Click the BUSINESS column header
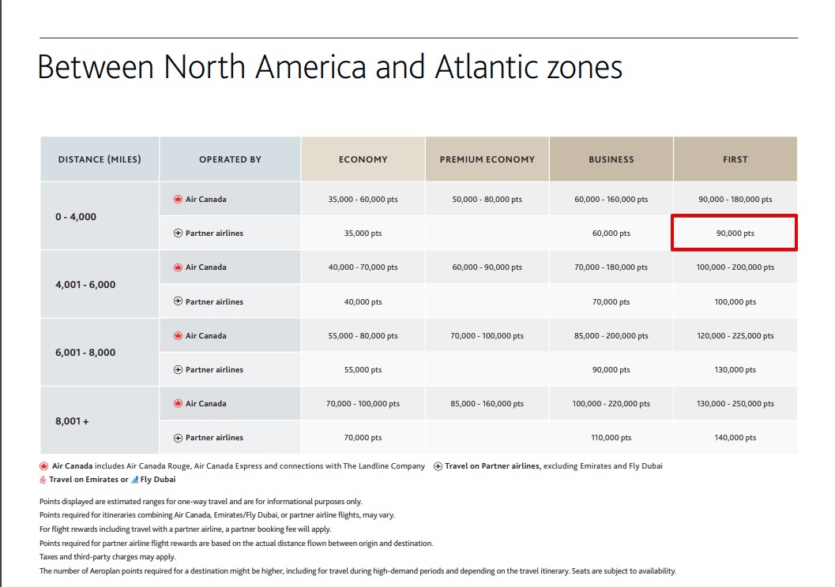The image size is (835, 587). click(611, 159)
